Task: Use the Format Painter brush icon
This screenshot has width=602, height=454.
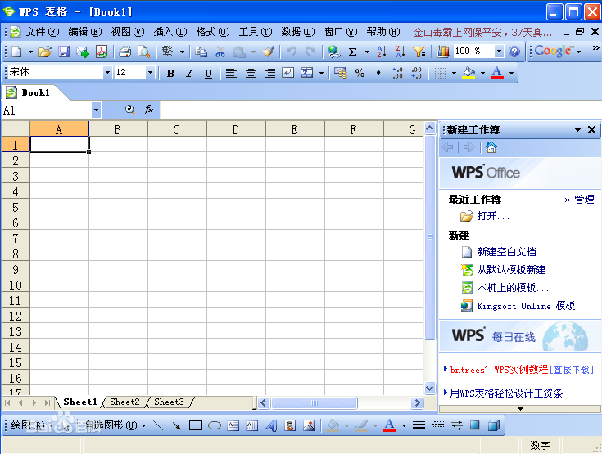Action: [269, 52]
